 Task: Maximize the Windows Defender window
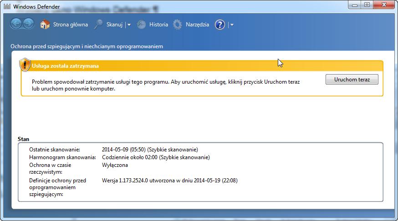pyautogui.click(x=367, y=5)
